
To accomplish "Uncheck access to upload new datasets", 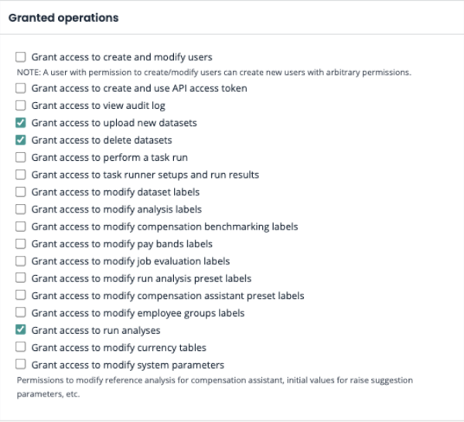I will [x=21, y=123].
